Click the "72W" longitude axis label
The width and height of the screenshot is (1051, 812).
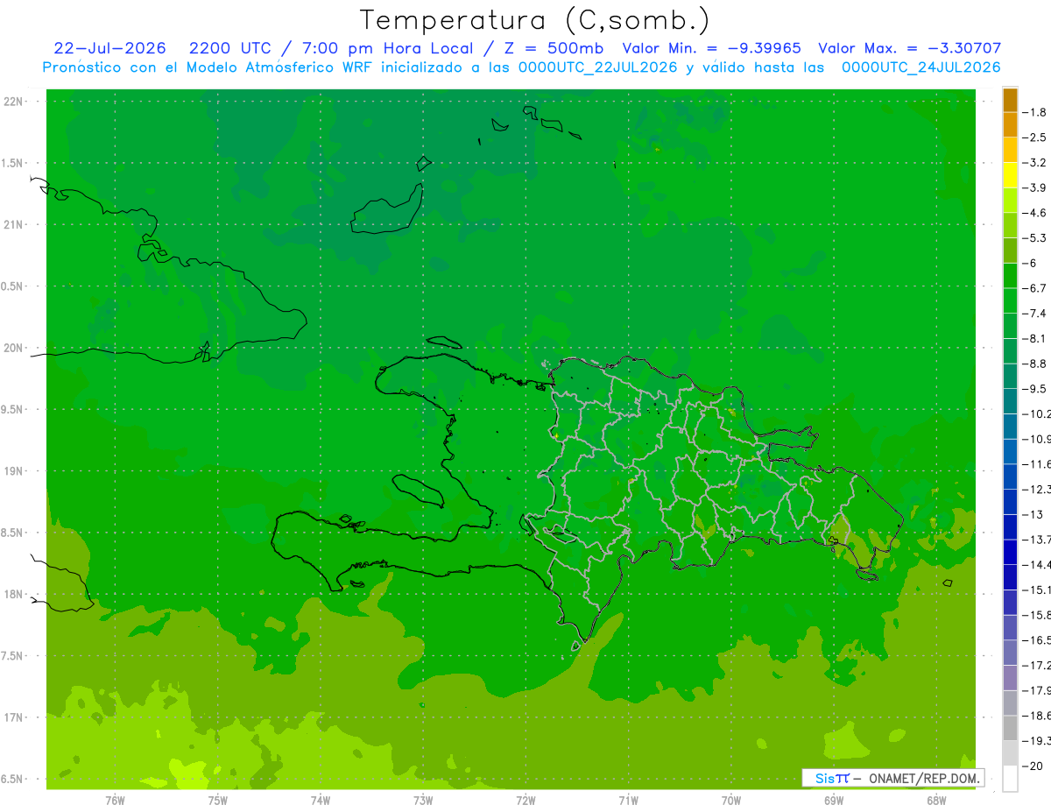[x=525, y=801]
